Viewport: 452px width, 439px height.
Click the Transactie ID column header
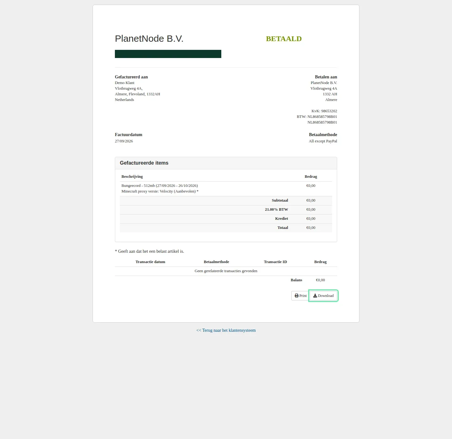(x=275, y=262)
